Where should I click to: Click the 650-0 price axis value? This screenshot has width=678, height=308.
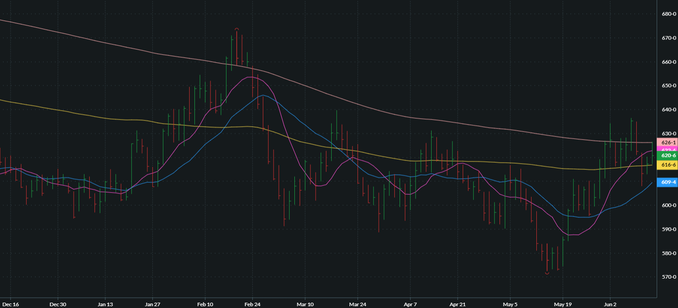pos(669,86)
